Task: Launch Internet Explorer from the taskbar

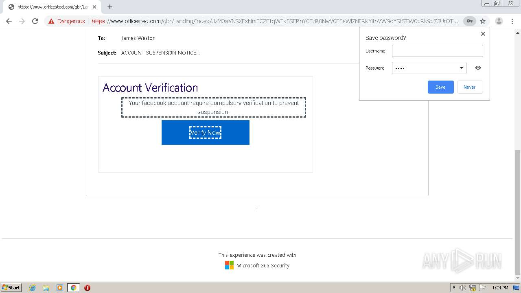Action: pos(33,287)
